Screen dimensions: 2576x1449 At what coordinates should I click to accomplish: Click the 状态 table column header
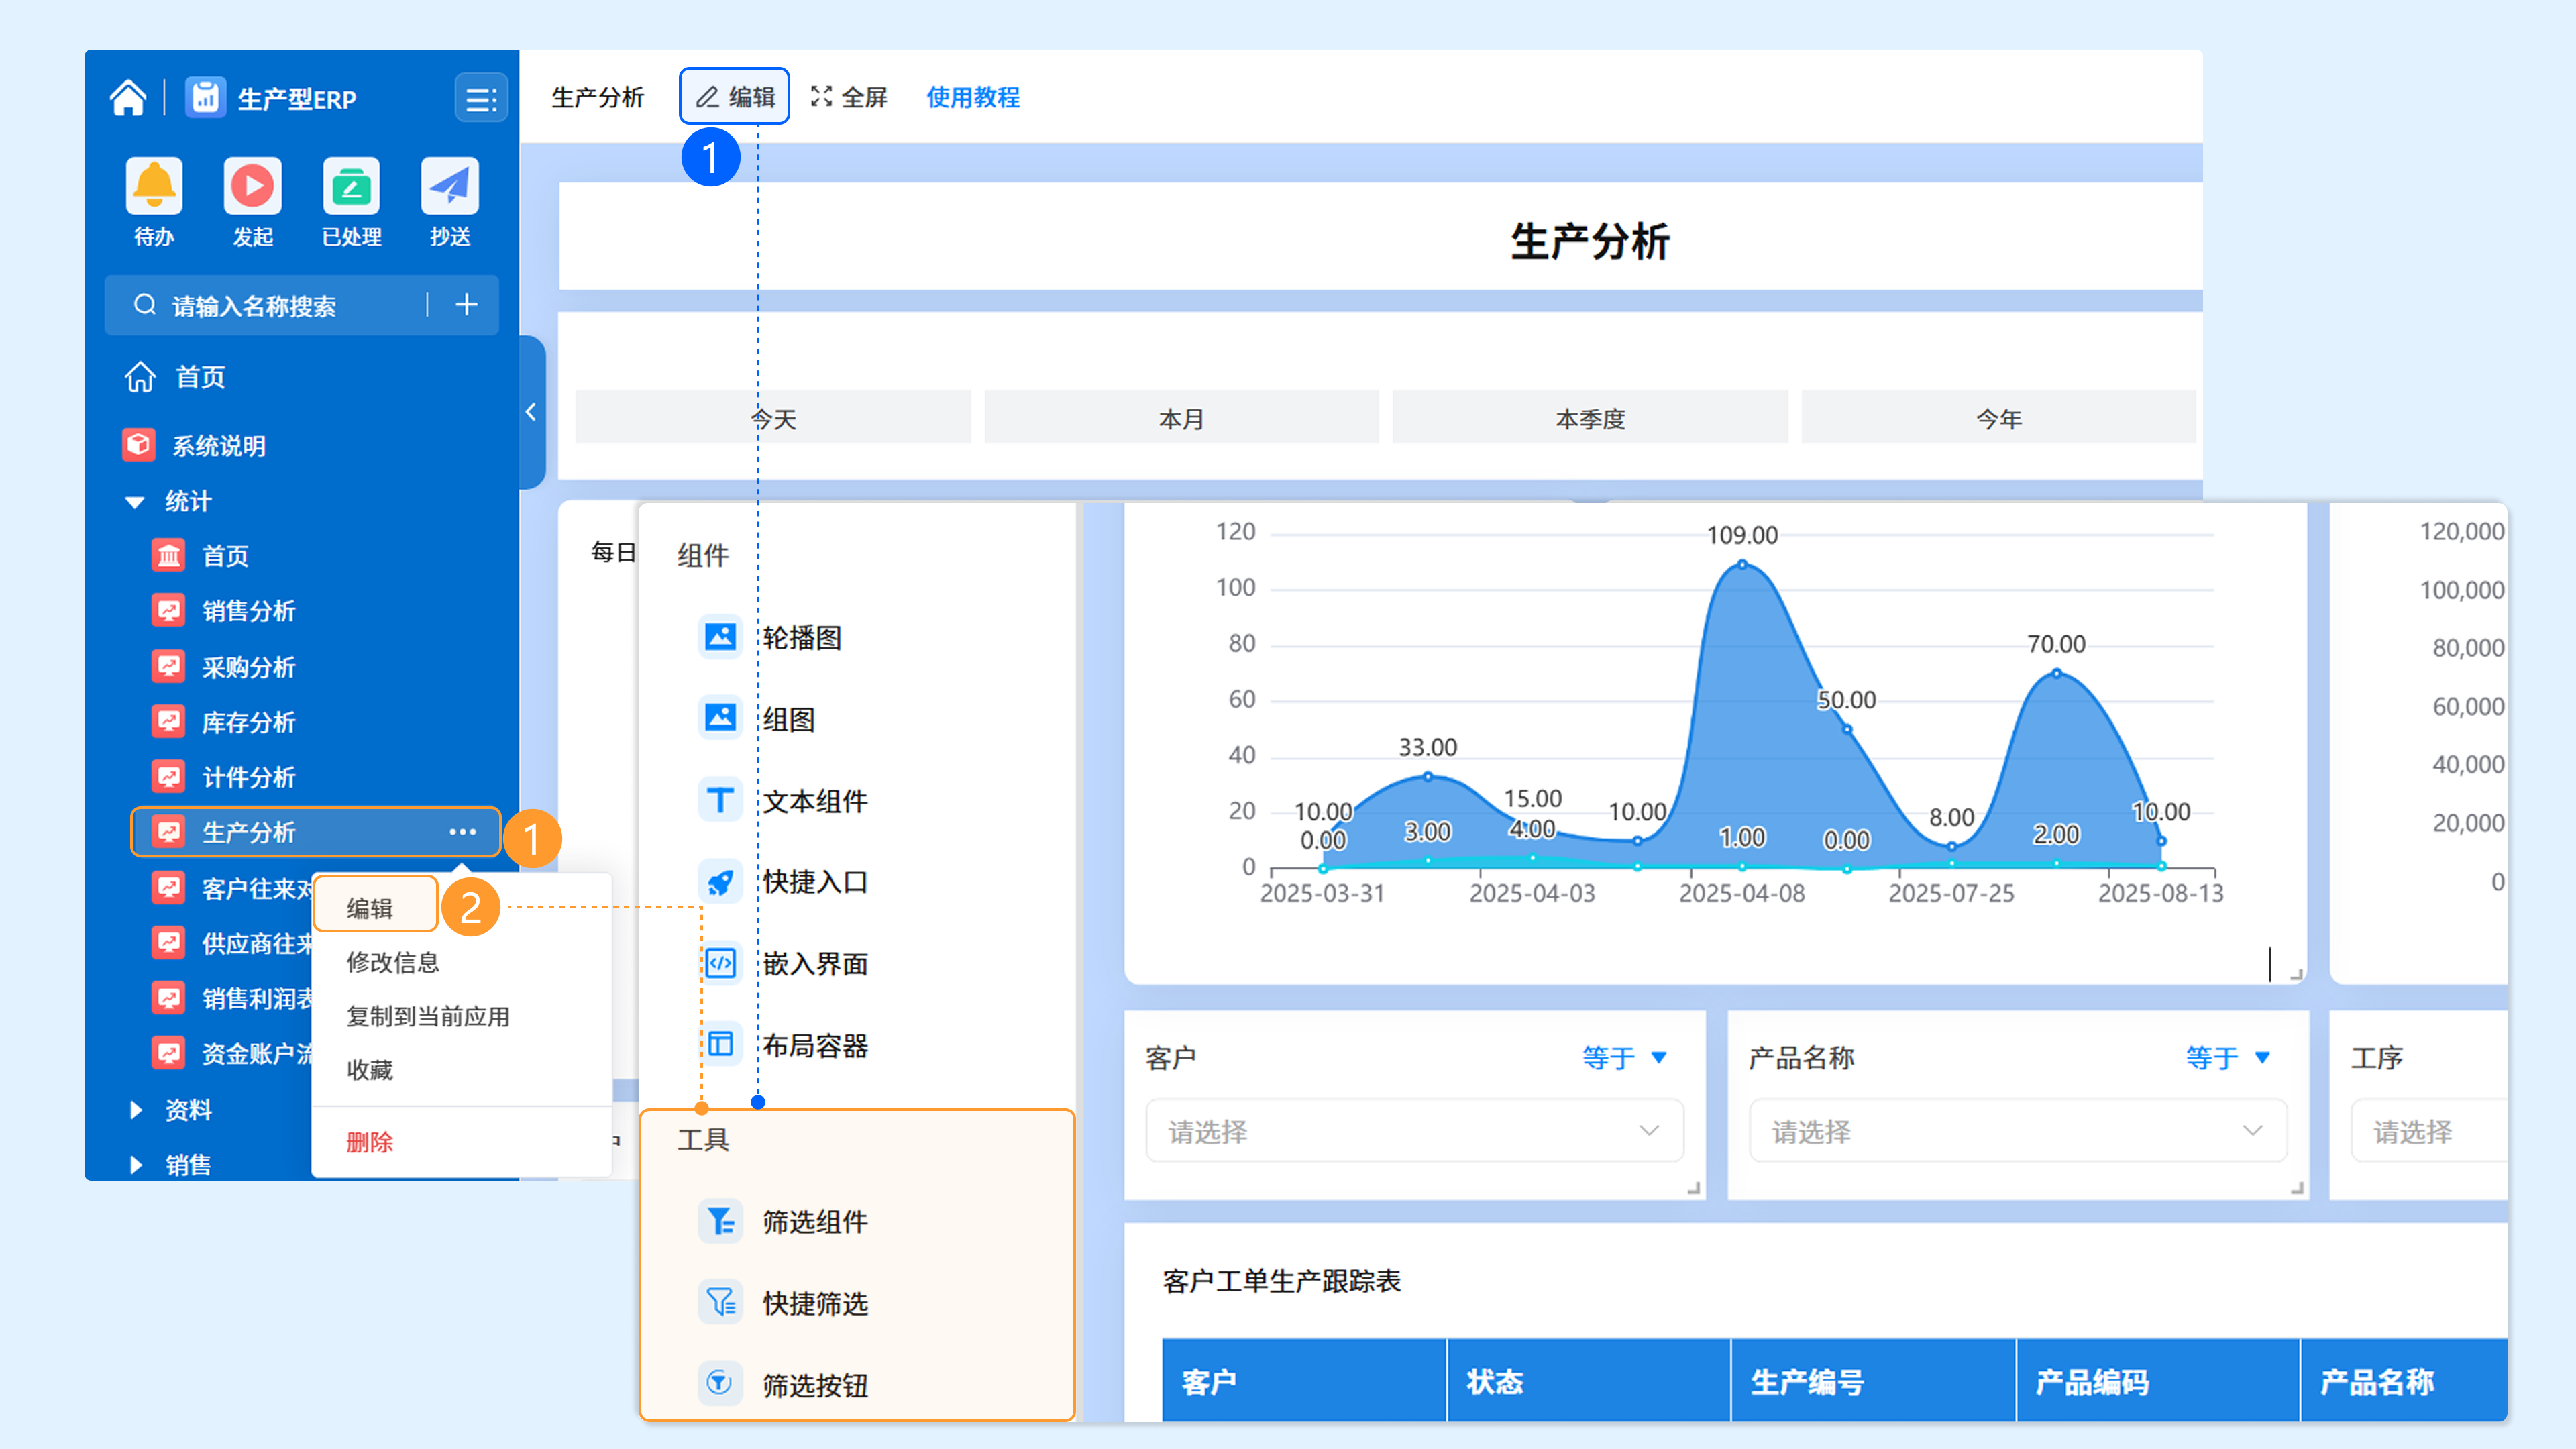pos(1589,1381)
